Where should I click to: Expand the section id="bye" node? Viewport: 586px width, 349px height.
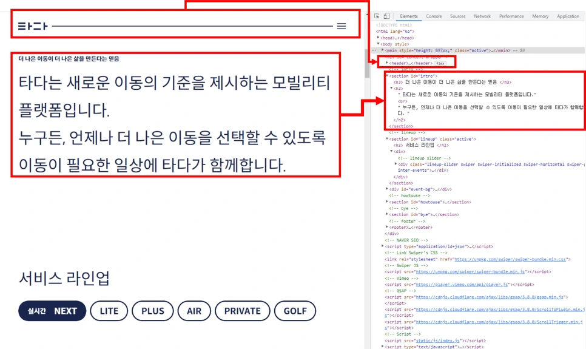tap(387, 214)
